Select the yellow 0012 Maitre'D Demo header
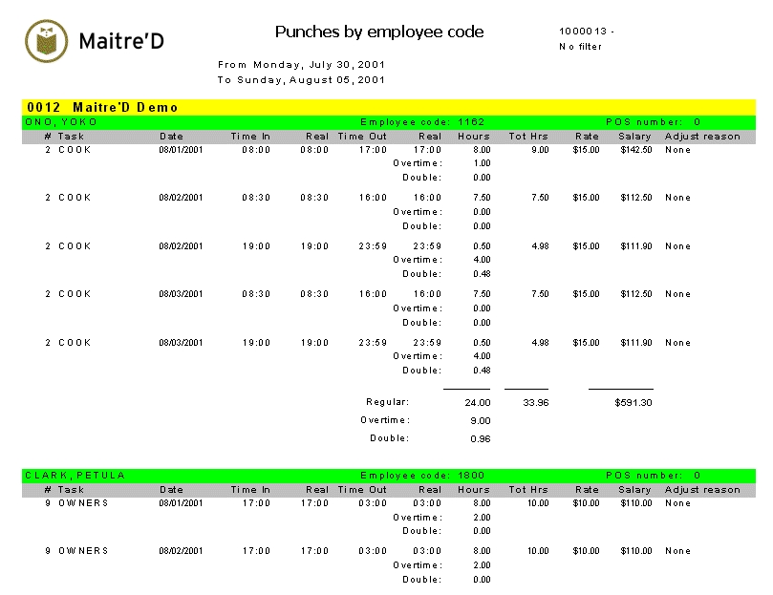Image resolution: width=773 pixels, height=595 pixels. (102, 108)
